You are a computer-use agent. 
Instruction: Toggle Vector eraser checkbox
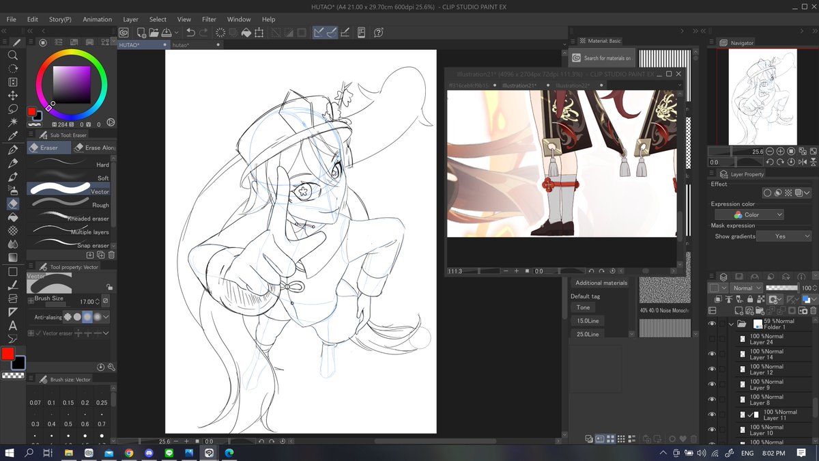point(38,333)
